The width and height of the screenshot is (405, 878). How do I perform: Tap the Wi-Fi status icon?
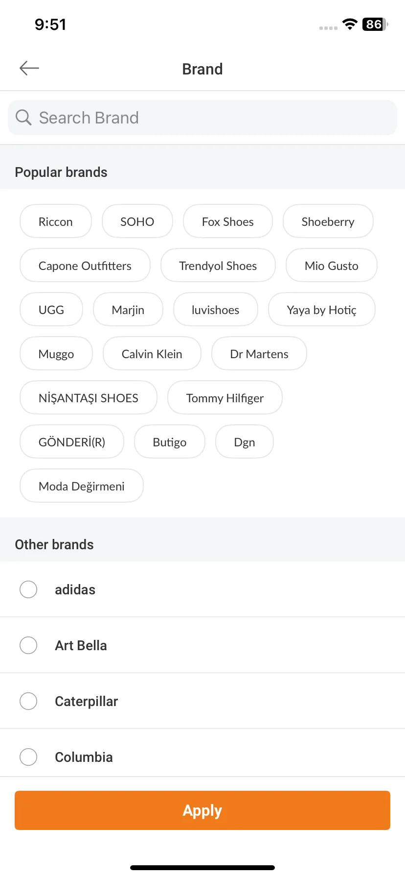point(350,24)
